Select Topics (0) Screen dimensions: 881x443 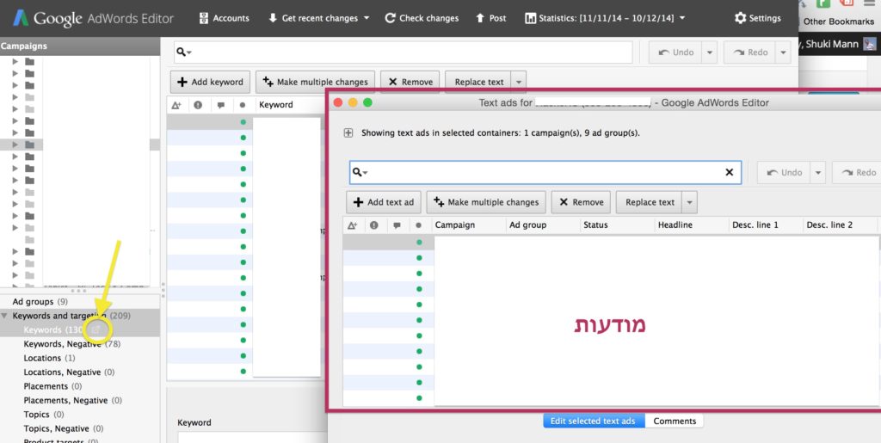pos(44,415)
